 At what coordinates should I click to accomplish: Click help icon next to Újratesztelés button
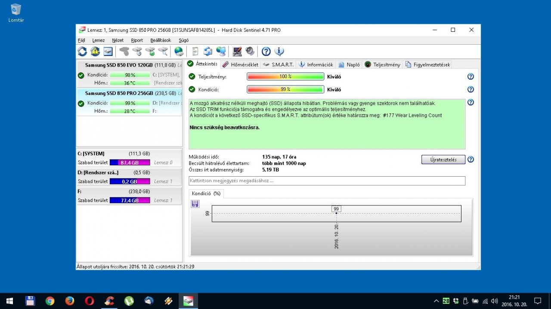point(471,159)
